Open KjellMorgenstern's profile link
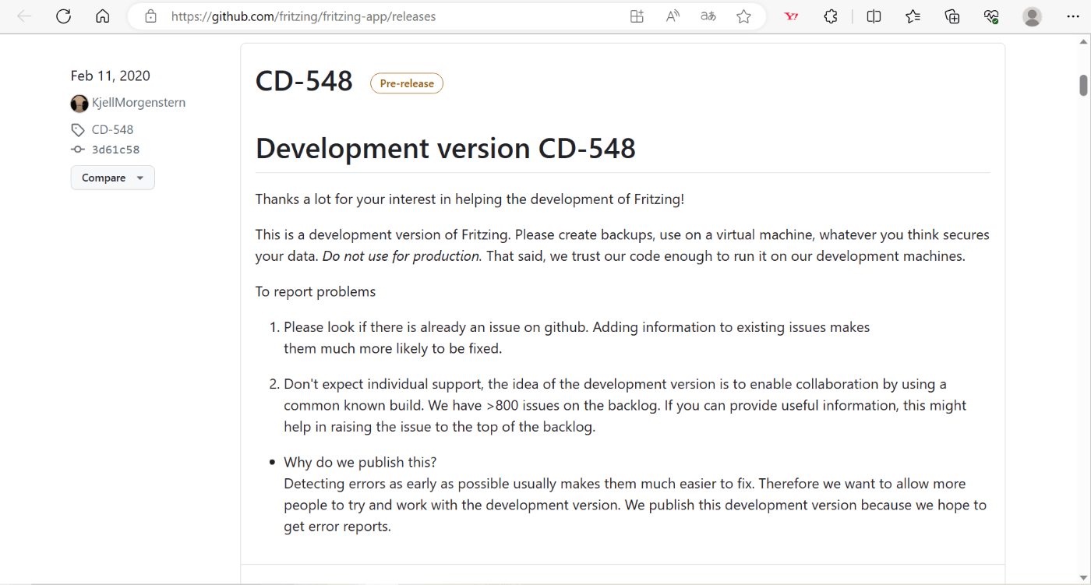Viewport: 1091px width, 585px height. pyautogui.click(x=139, y=103)
